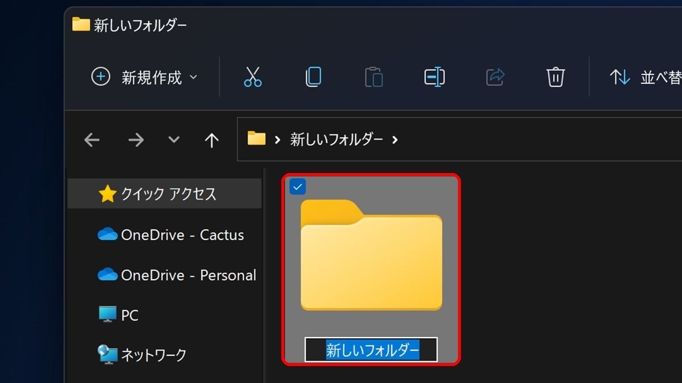The height and width of the screenshot is (383, 682).
Task: Select クイック アクセス in navigation pane
Action: click(165, 194)
